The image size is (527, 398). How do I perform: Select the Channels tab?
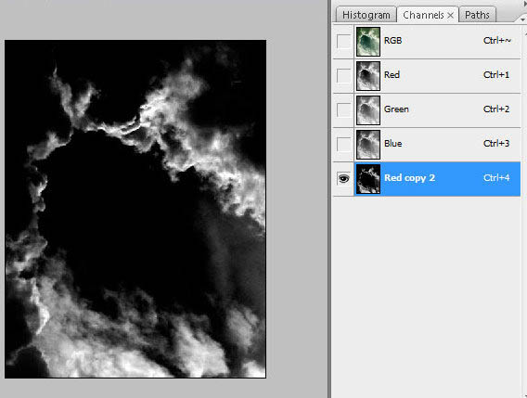[x=423, y=15]
